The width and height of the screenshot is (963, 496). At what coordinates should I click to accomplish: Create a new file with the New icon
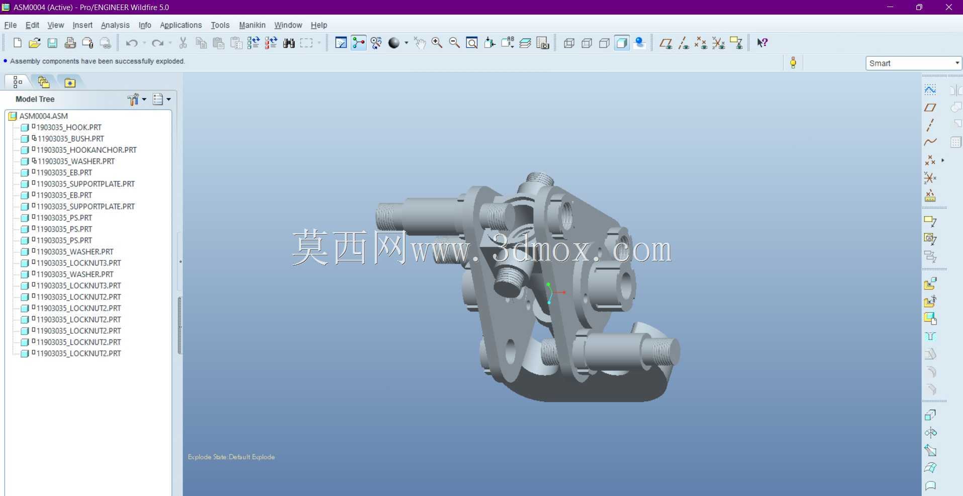coord(18,43)
